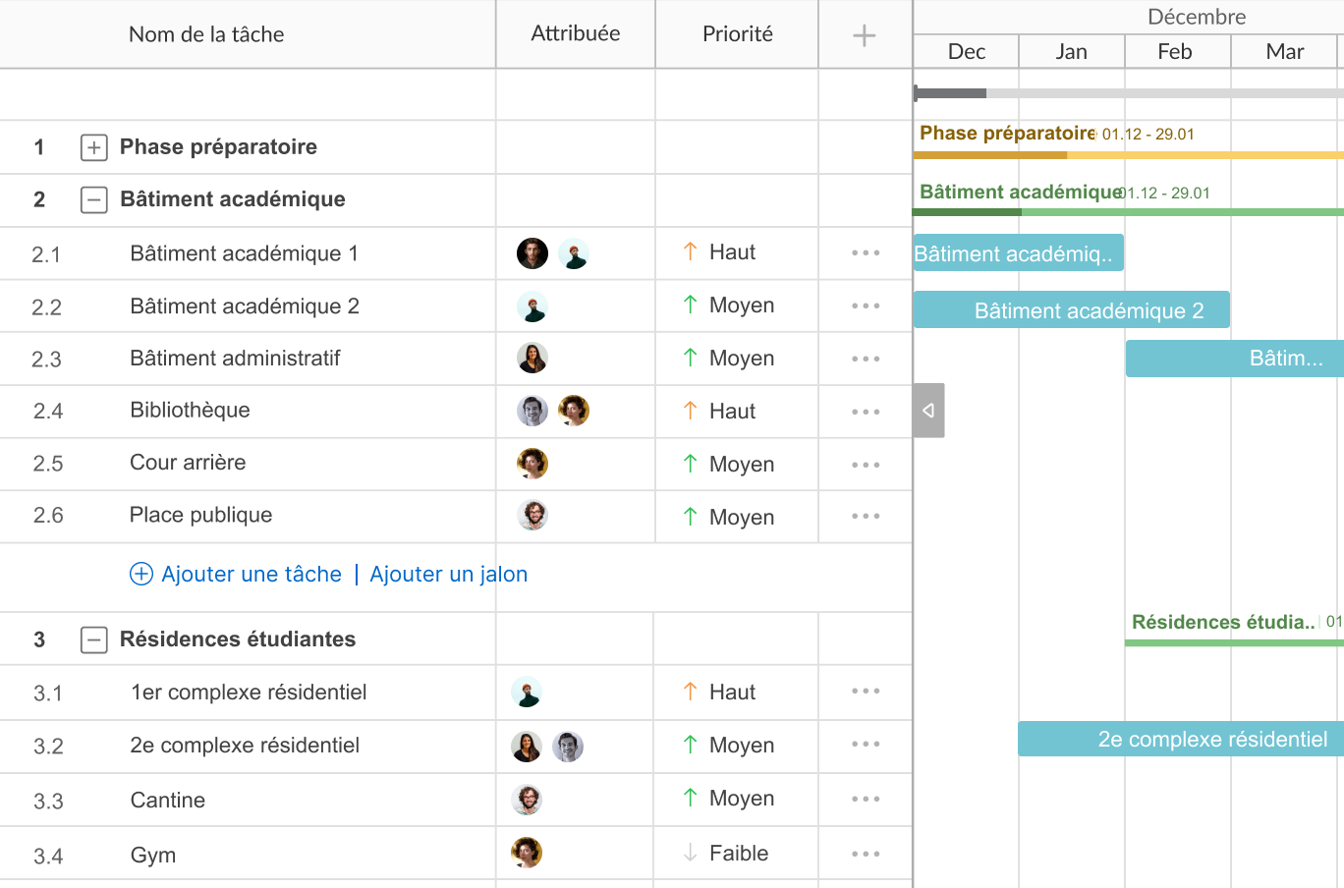Click the assignee avatar for Bâtiment administratif
Screen dimensions: 1344x888
[532, 359]
